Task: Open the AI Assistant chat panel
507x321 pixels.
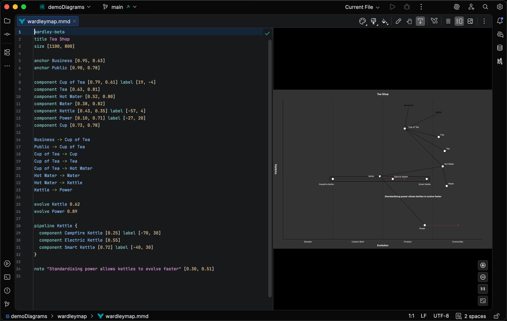Action: (x=500, y=35)
